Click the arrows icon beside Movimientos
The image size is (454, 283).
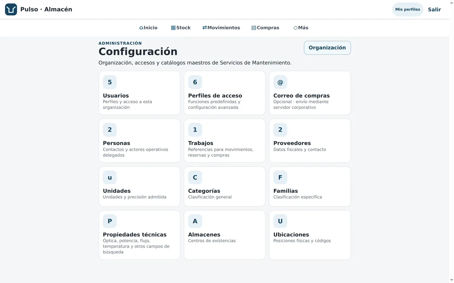click(x=205, y=27)
